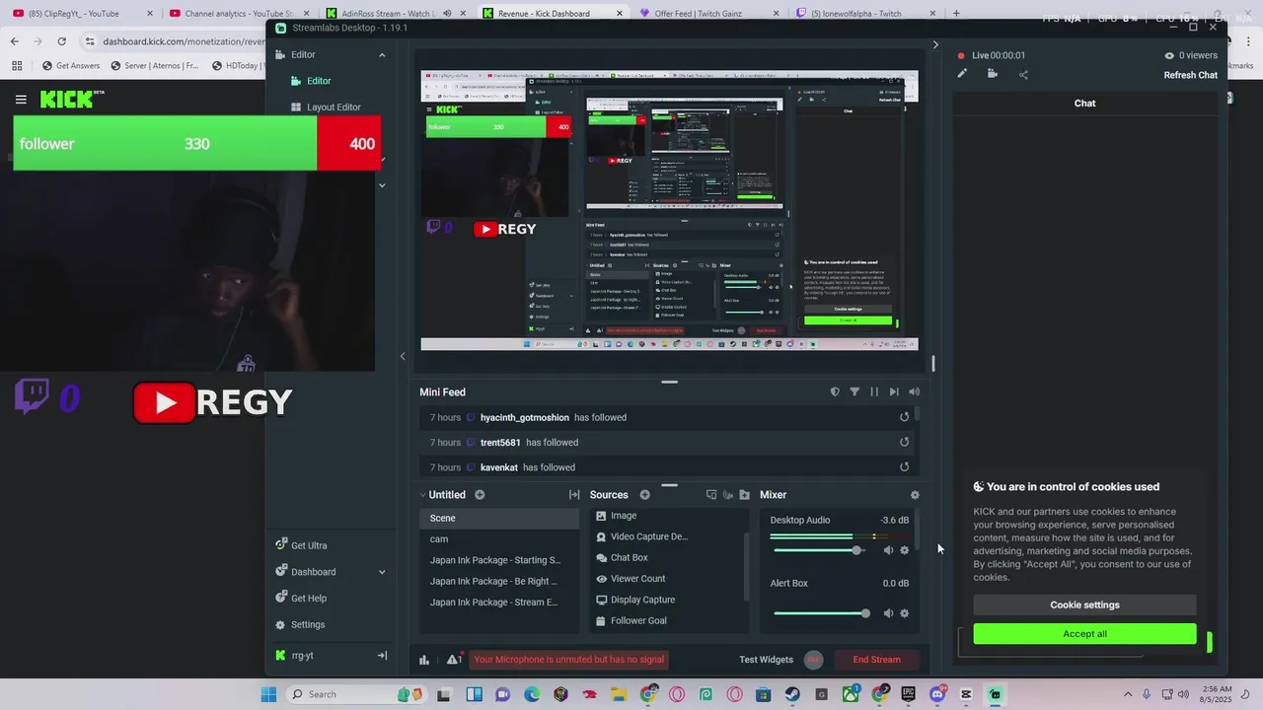Click Streamlabs logout arrow beside rrg-yt

pyautogui.click(x=382, y=656)
